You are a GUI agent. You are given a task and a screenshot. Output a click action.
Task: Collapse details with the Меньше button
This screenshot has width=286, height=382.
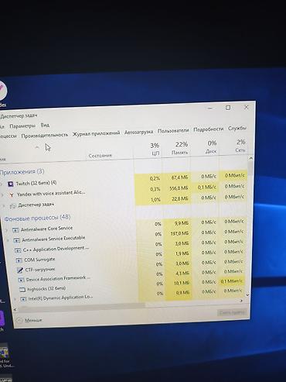pos(29,320)
